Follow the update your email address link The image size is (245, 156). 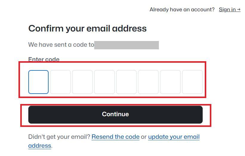173,137
